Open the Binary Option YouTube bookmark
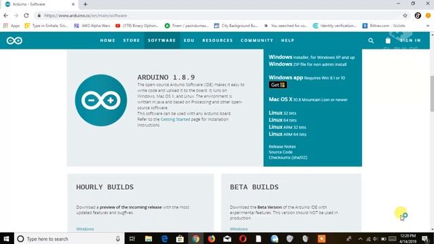434x244 pixels. click(137, 26)
